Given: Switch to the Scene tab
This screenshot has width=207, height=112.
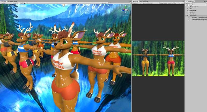Looking at the screenshot, I should coord(3,1).
